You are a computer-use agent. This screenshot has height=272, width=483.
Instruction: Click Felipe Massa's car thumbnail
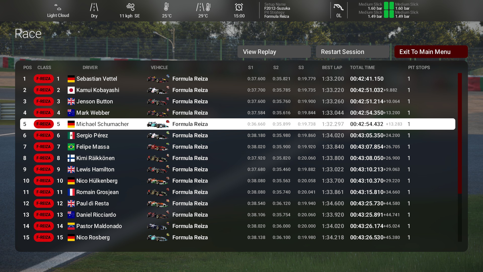(158, 147)
